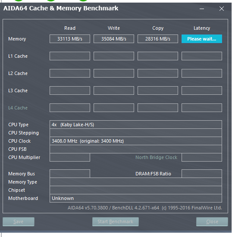Select the L1 Cache Read cell

pos(70,56)
